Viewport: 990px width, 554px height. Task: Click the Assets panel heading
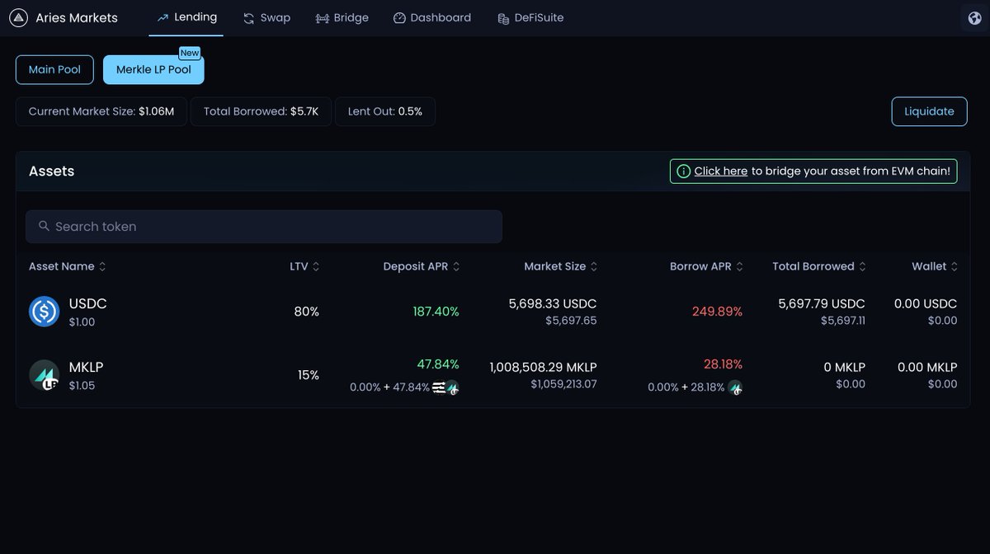tap(52, 171)
